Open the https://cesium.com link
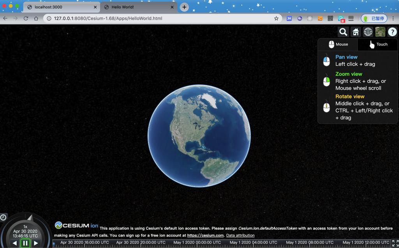Viewport: 399px width, 248px height. point(205,235)
